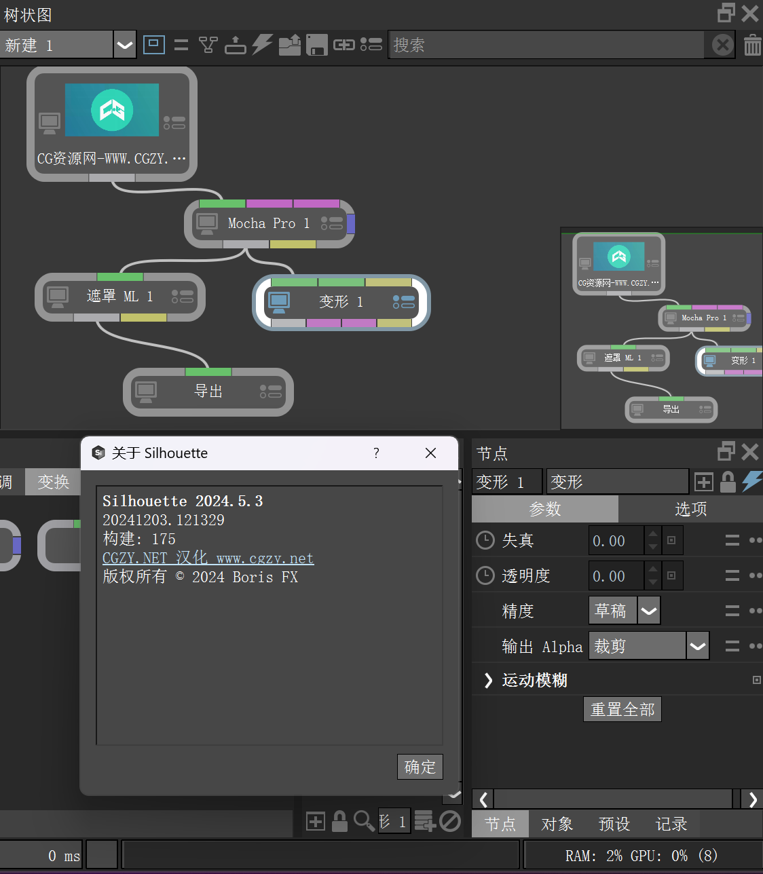The image size is (763, 874).
Task: Click in the 搜索 search field
Action: (x=546, y=45)
